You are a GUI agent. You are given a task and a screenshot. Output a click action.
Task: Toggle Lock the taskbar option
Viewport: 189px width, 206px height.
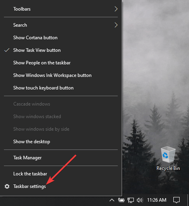point(61,174)
